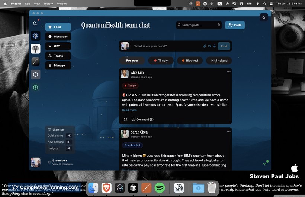Click the Quick actions shortcut row
The width and height of the screenshot is (305, 197).
[60, 136]
